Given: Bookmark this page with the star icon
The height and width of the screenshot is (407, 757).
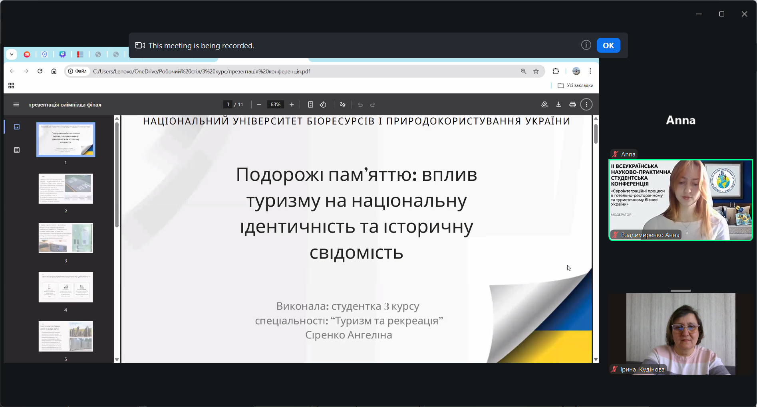Looking at the screenshot, I should point(536,71).
